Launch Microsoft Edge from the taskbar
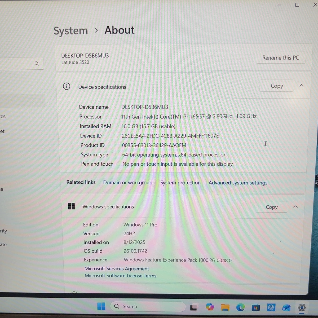The width and height of the screenshot is (318, 318). coord(240,307)
